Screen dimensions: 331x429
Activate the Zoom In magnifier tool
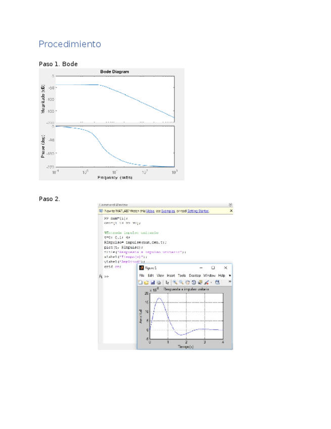tap(175, 282)
